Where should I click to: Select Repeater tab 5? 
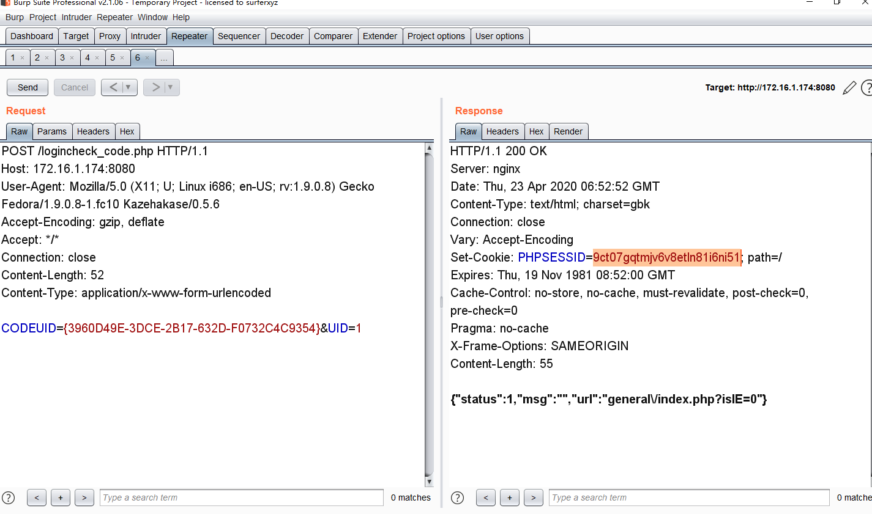click(x=113, y=57)
